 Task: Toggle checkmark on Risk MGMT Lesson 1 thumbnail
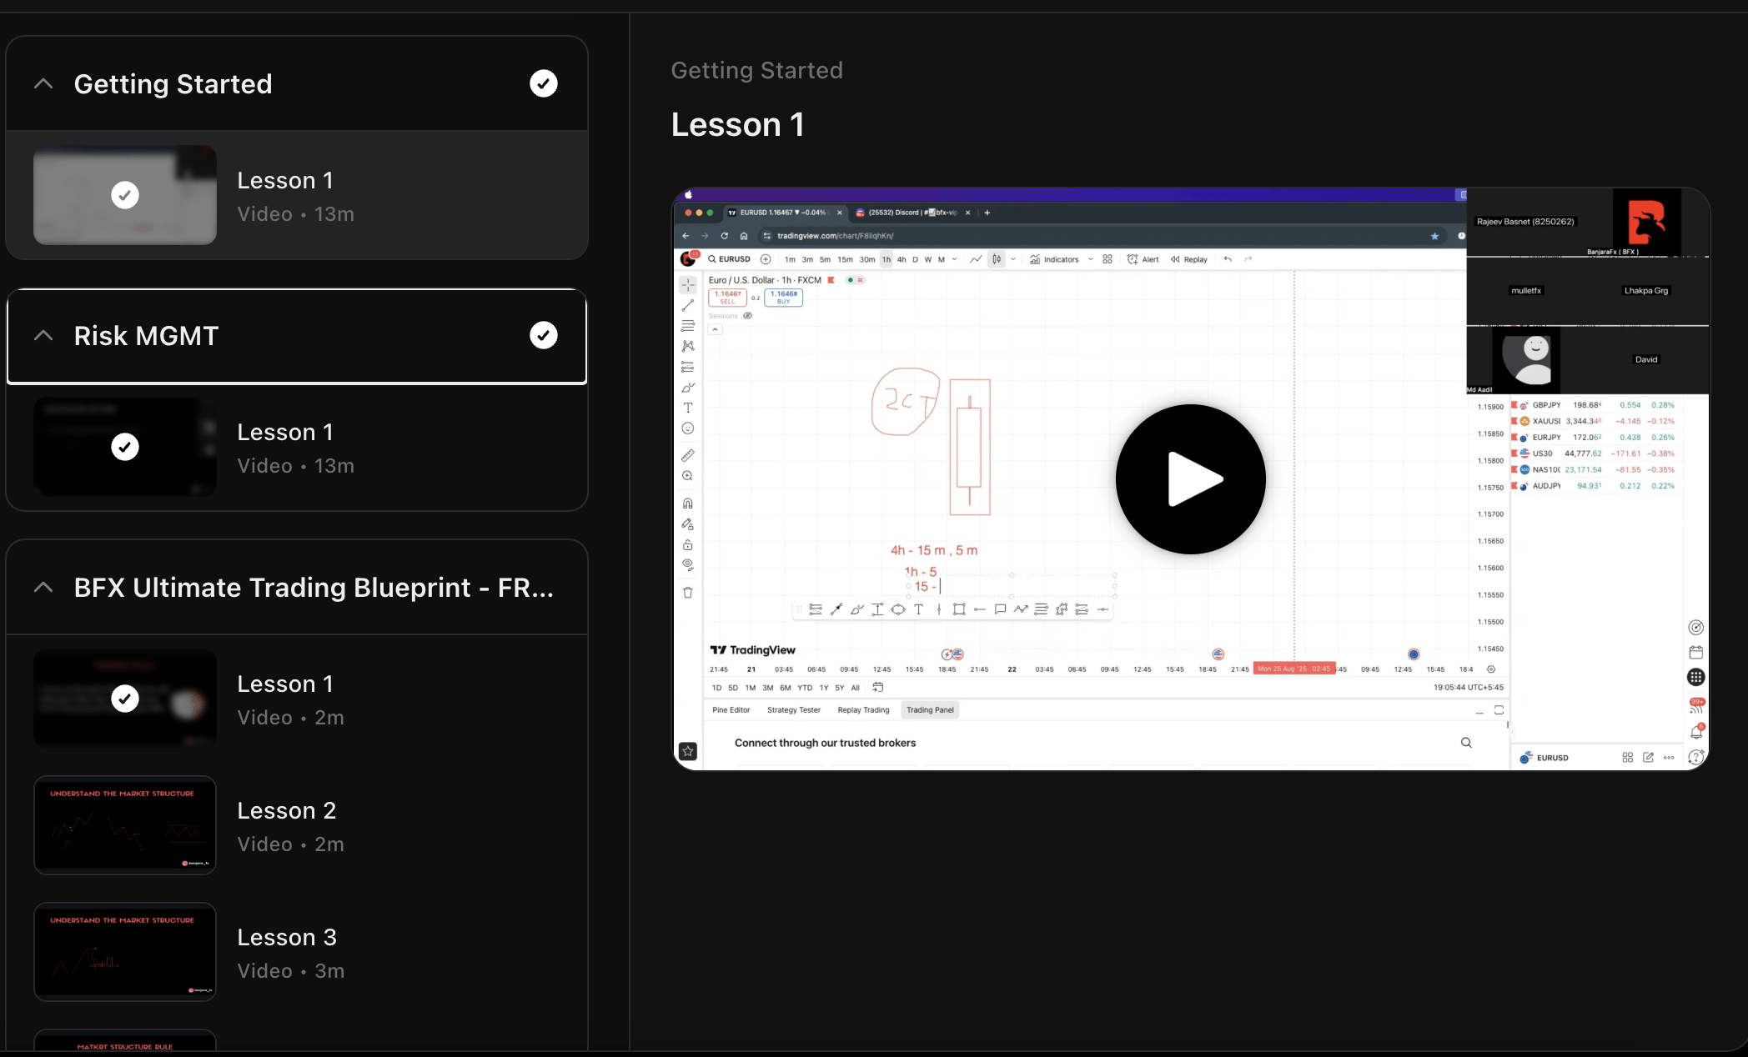(125, 447)
